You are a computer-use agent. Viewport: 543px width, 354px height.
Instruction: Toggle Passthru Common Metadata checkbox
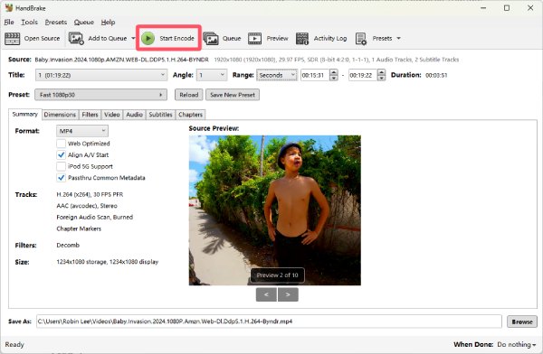[61, 178]
